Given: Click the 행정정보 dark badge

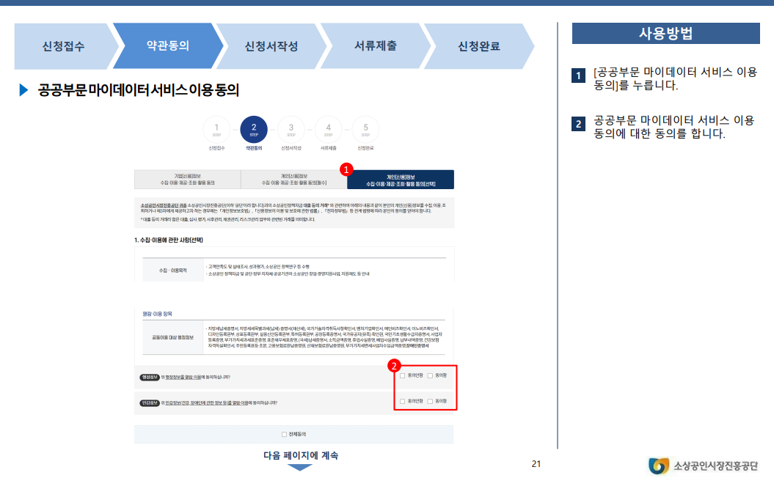Looking at the screenshot, I should [150, 378].
